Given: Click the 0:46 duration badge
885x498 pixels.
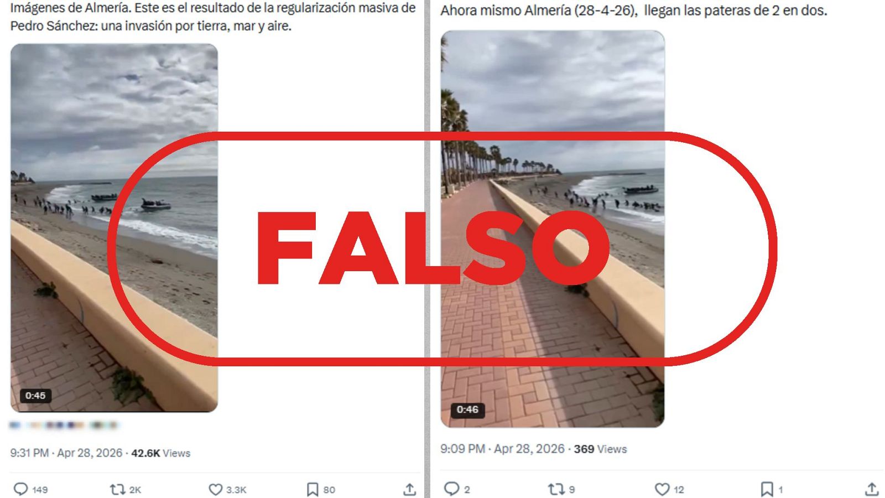Looking at the screenshot, I should point(467,409).
